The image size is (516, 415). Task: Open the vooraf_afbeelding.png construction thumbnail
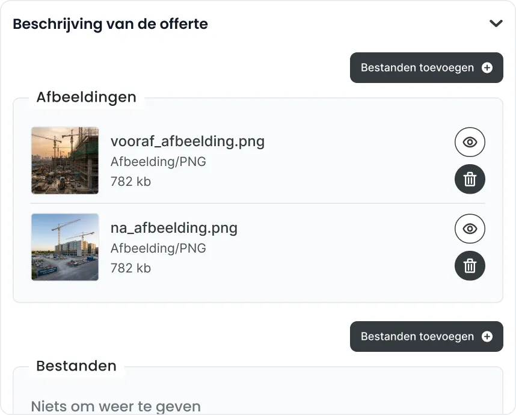65,161
